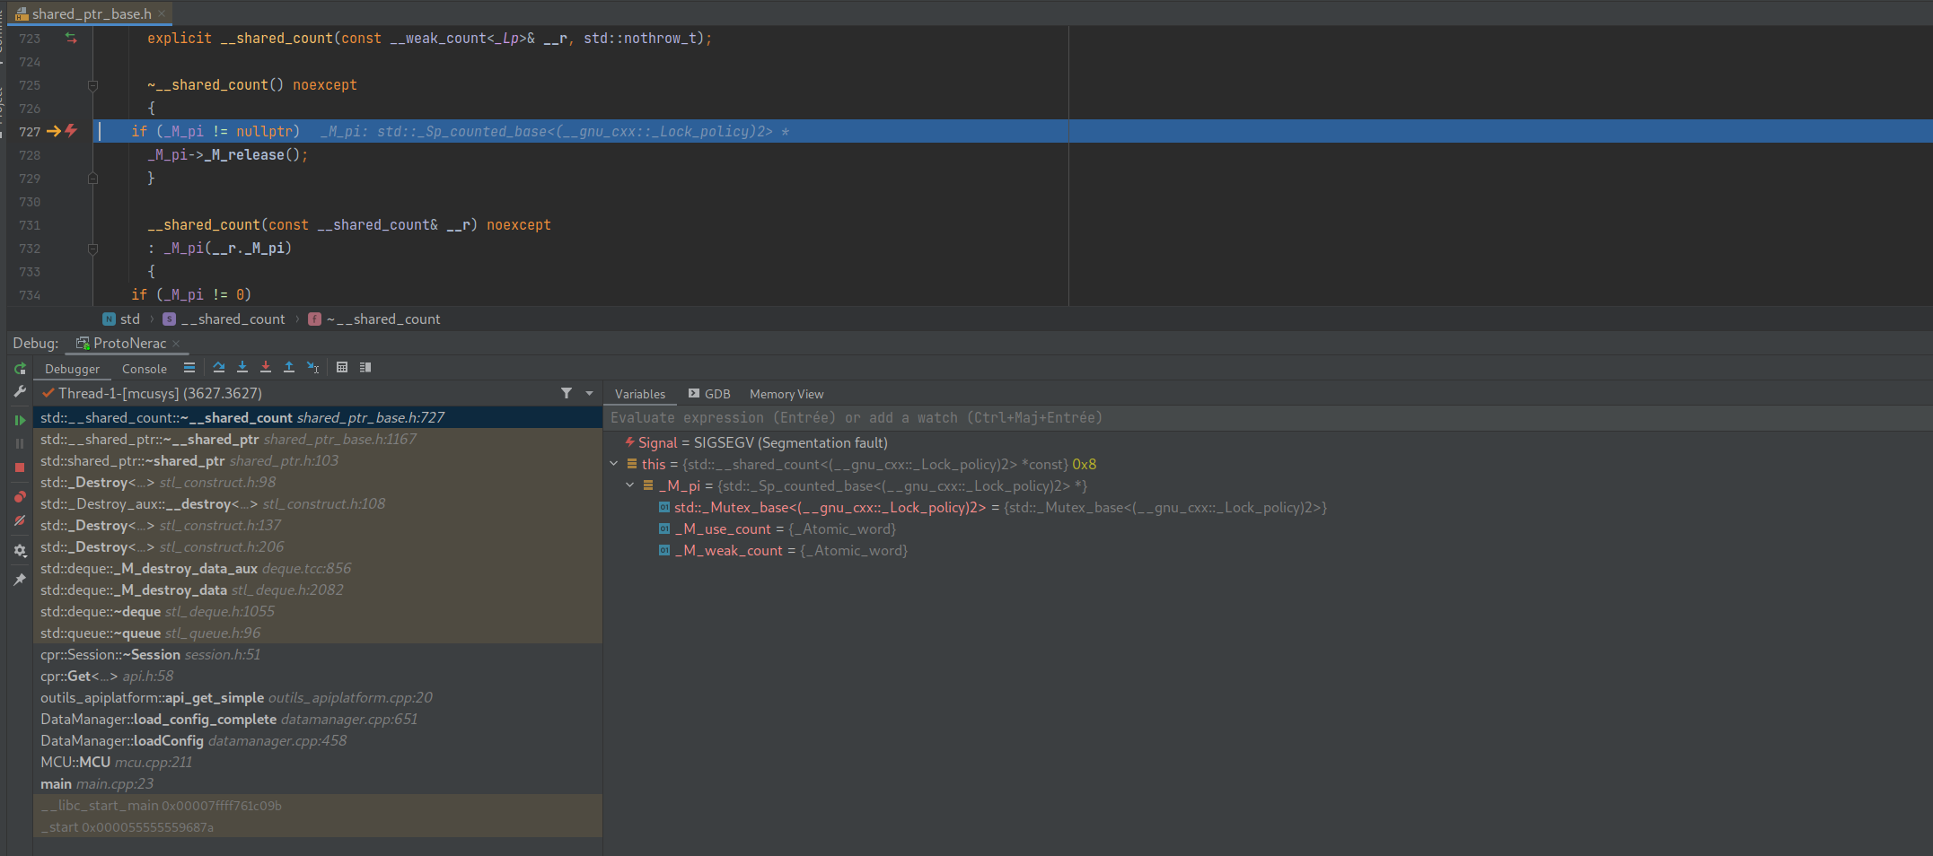This screenshot has height=856, width=1933.
Task: Switch to the Console tab
Action: (144, 368)
